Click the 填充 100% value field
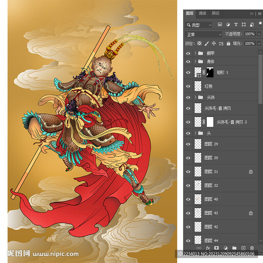263x263 pixels. pos(251,44)
